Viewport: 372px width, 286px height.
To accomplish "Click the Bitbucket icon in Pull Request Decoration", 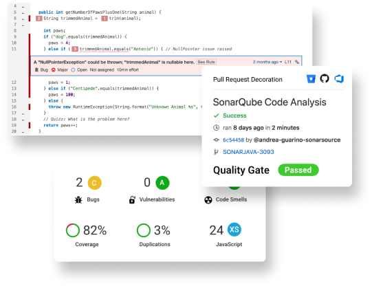I will click(x=311, y=79).
